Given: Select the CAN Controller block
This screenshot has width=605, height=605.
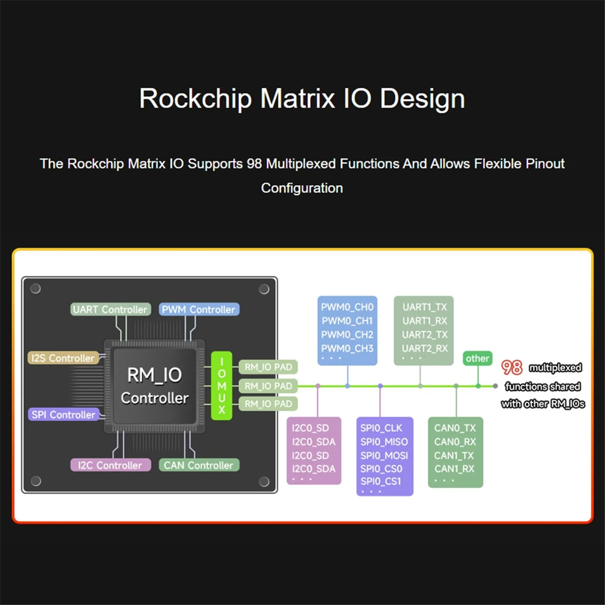Looking at the screenshot, I should click(199, 465).
